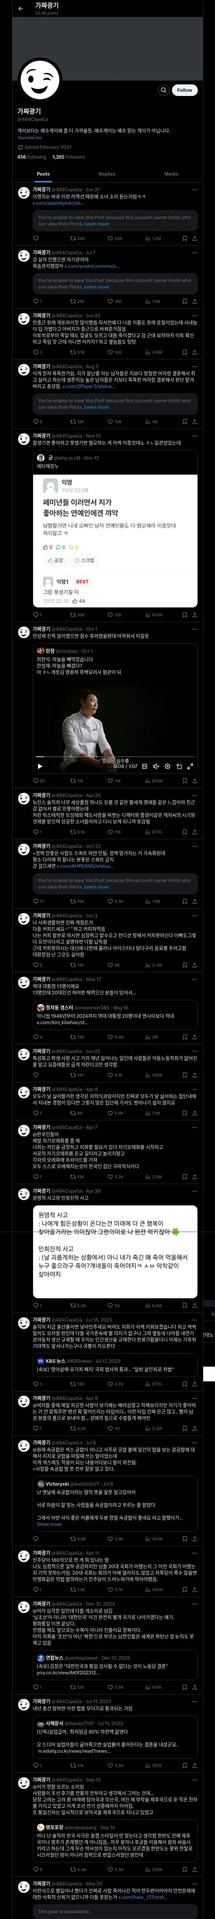Screen dimensions: 215x1919
Task: Switch to the Replies tab
Action: (107, 174)
